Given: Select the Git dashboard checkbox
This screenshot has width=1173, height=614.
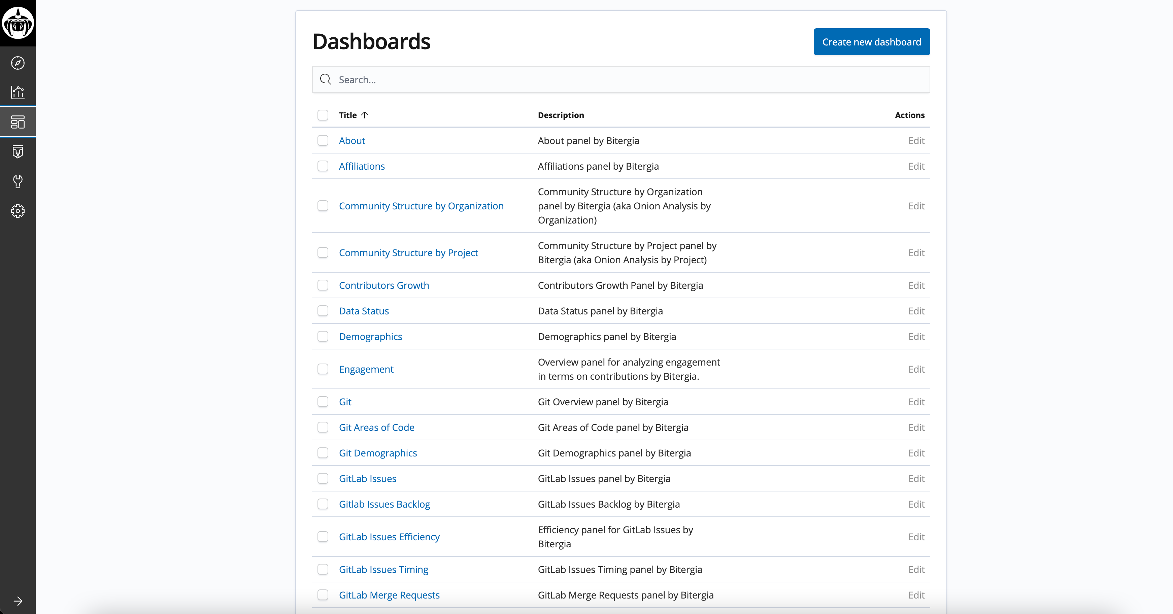Looking at the screenshot, I should click(323, 402).
